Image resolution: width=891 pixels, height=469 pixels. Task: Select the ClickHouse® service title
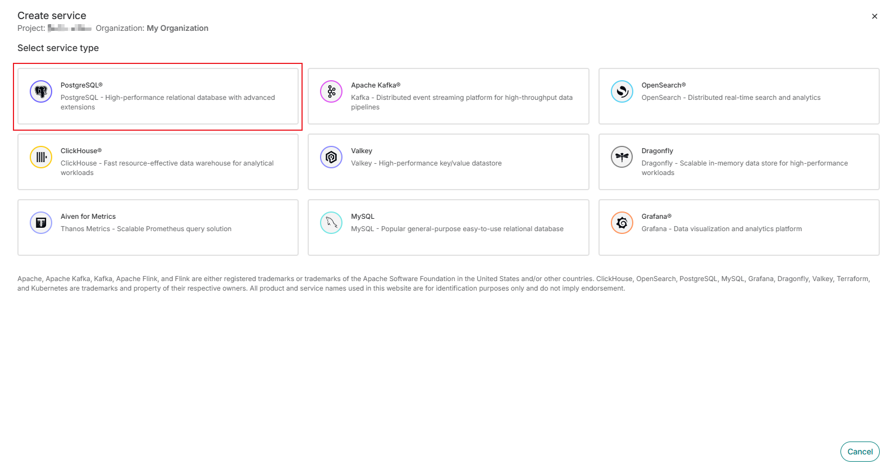click(81, 151)
